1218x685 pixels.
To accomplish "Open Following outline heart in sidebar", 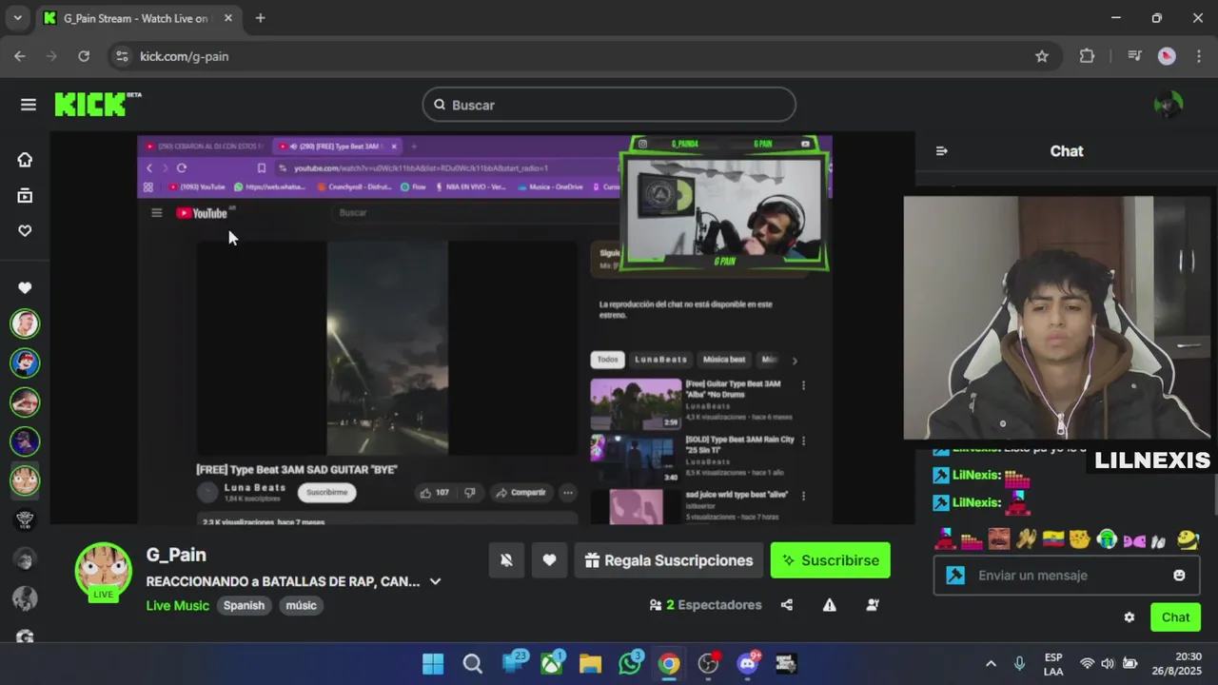I will (25, 230).
